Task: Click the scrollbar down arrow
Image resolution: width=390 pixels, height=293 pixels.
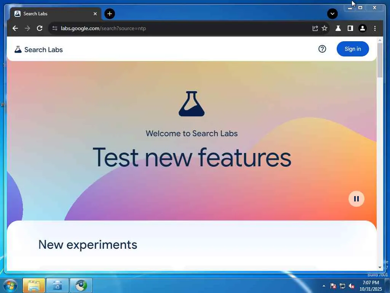Action: tap(380, 267)
